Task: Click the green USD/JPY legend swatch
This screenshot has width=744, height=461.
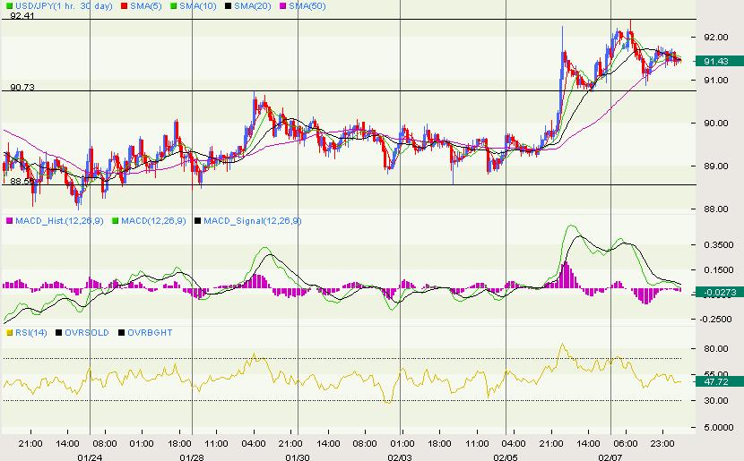Action: [9, 6]
